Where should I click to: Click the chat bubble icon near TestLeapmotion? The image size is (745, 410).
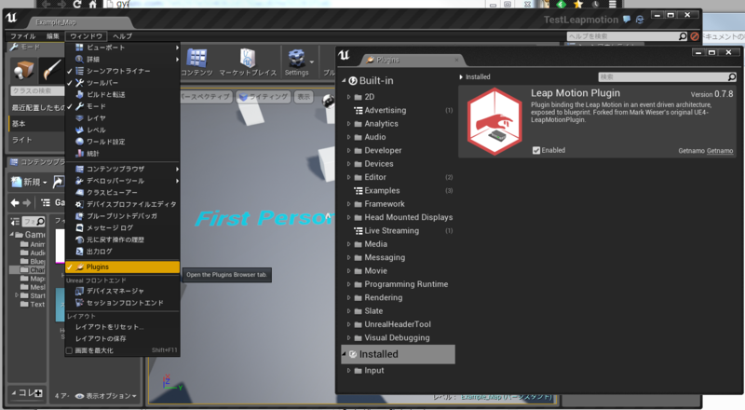(627, 20)
